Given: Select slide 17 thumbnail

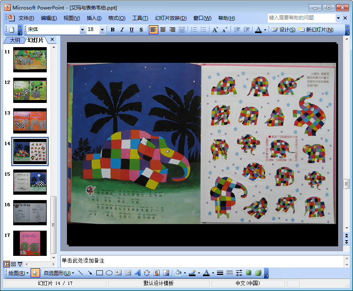Looking at the screenshot, I should (30, 243).
